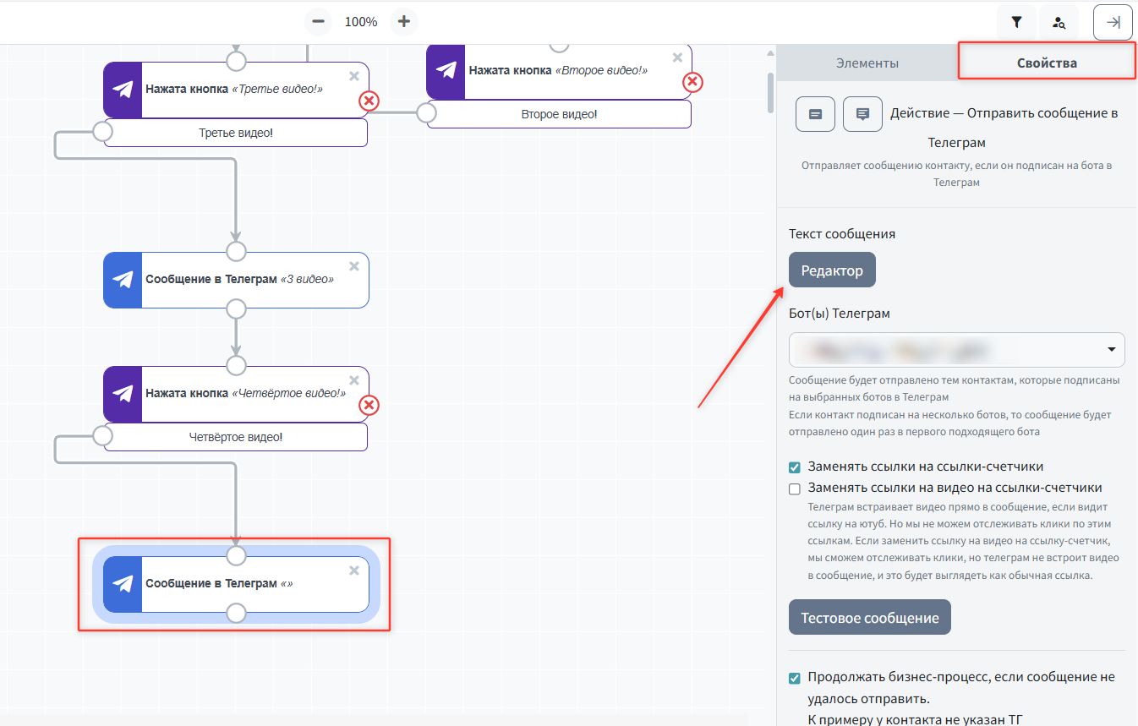1138x726 pixels.
Task: Delete the «3 видео» message block
Action: [x=354, y=266]
